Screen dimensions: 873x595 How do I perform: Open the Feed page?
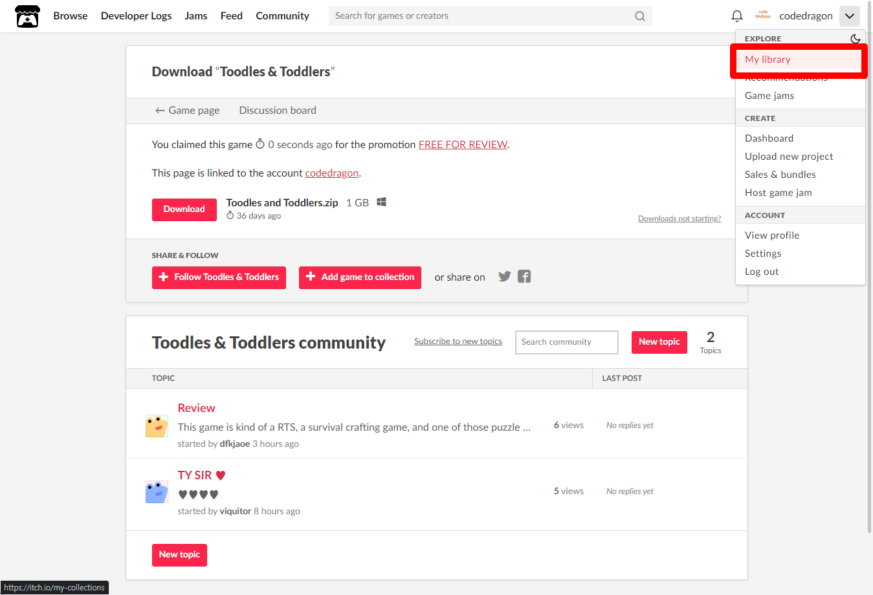pyautogui.click(x=232, y=16)
